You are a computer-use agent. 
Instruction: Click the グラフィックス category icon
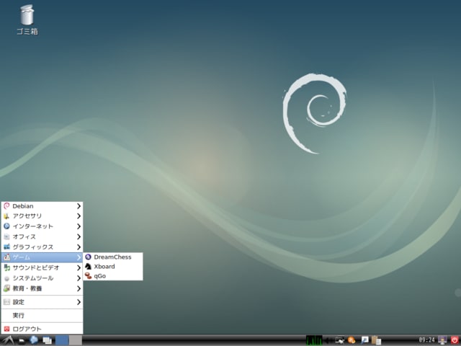(6, 247)
